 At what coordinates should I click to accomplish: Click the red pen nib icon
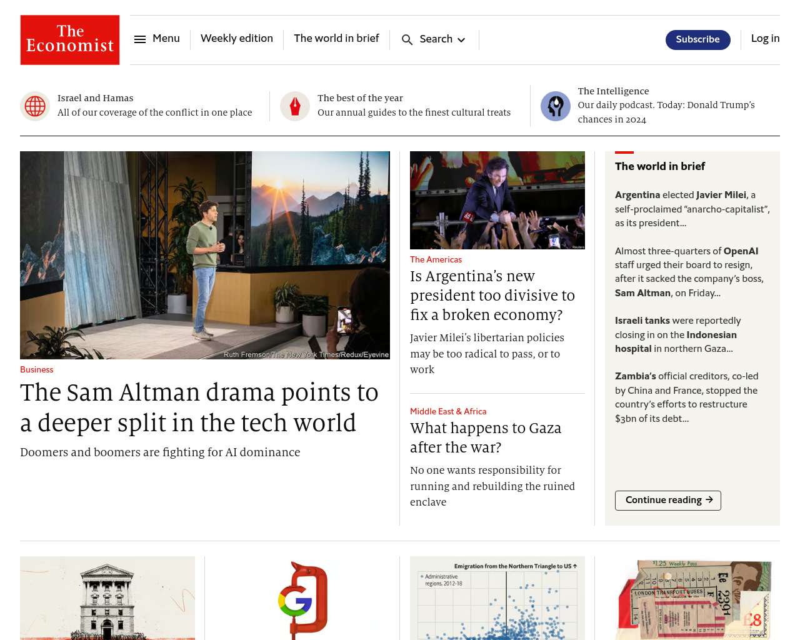(295, 106)
